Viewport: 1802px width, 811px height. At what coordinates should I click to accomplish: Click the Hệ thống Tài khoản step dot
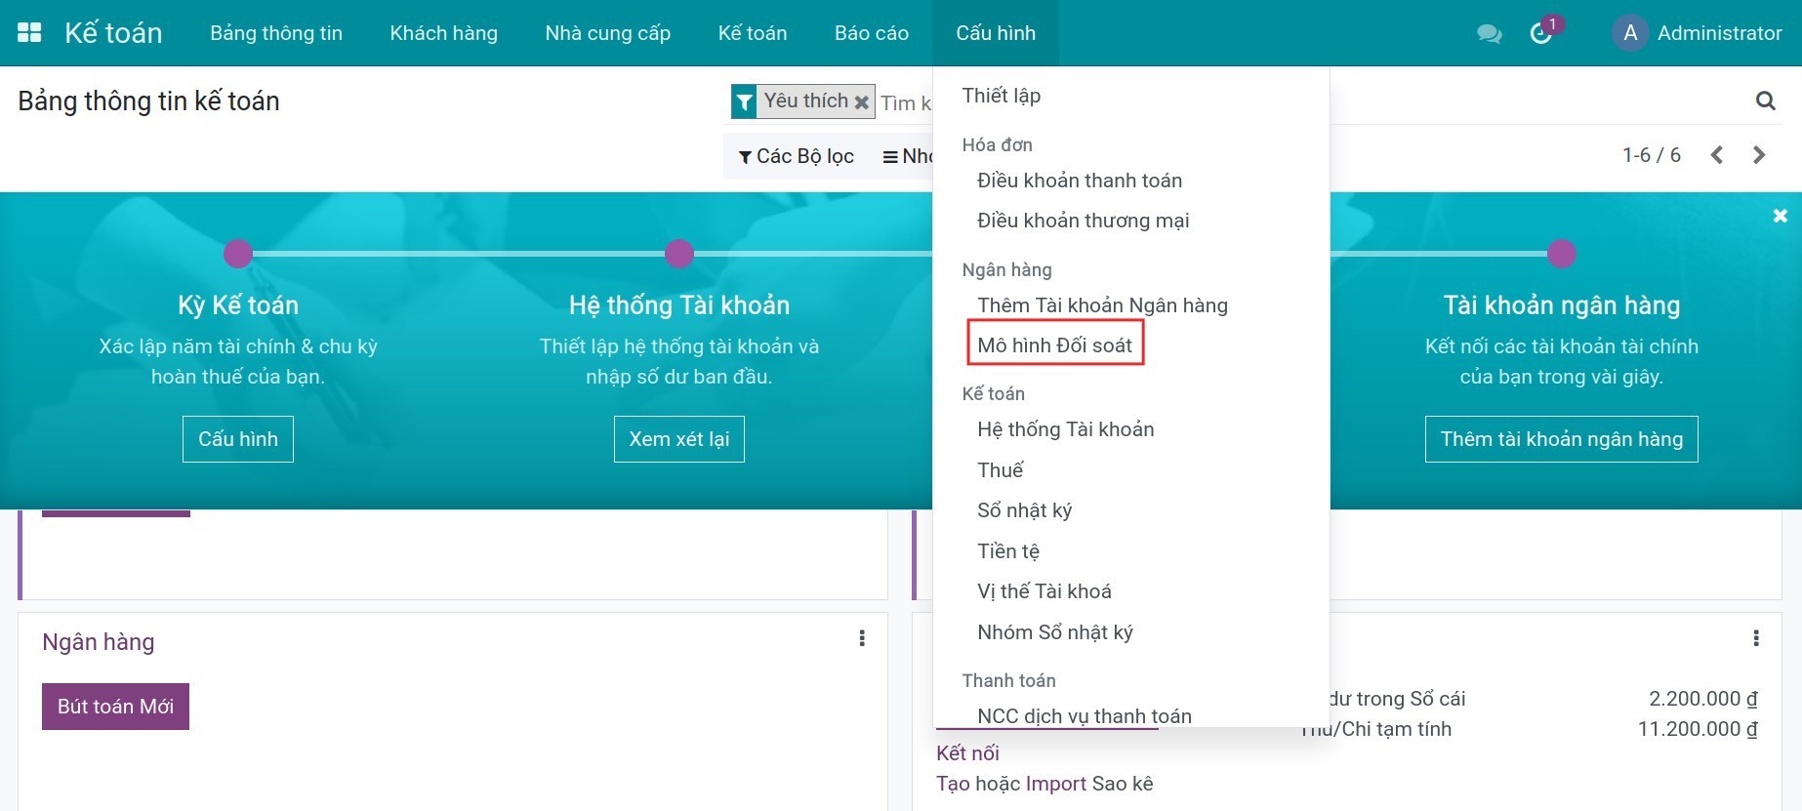click(x=679, y=254)
